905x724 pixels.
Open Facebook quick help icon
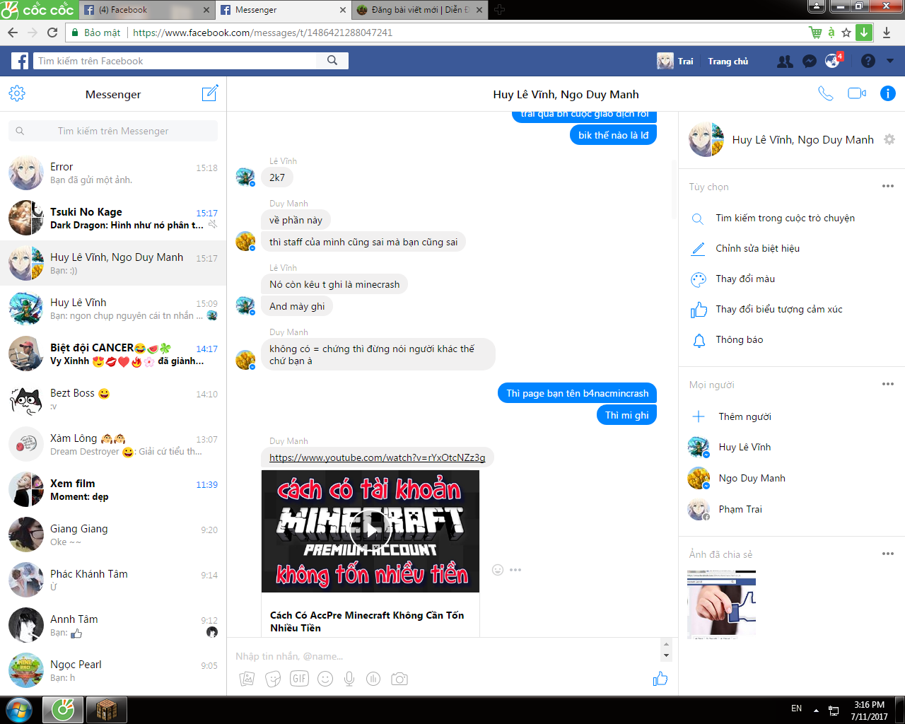click(868, 62)
